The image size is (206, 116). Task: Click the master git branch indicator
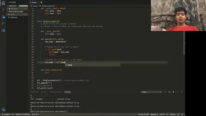pos(6,114)
